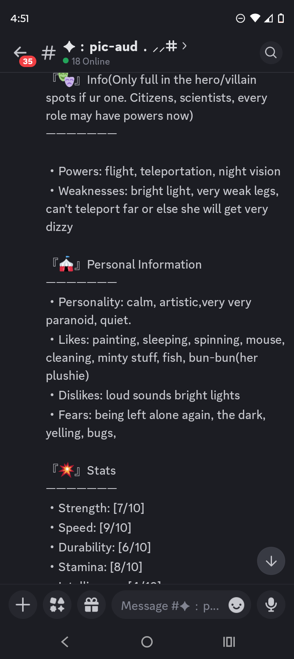Screen dimensions: 294x659
Task: Tap the 18 Online member count
Action: 90,61
